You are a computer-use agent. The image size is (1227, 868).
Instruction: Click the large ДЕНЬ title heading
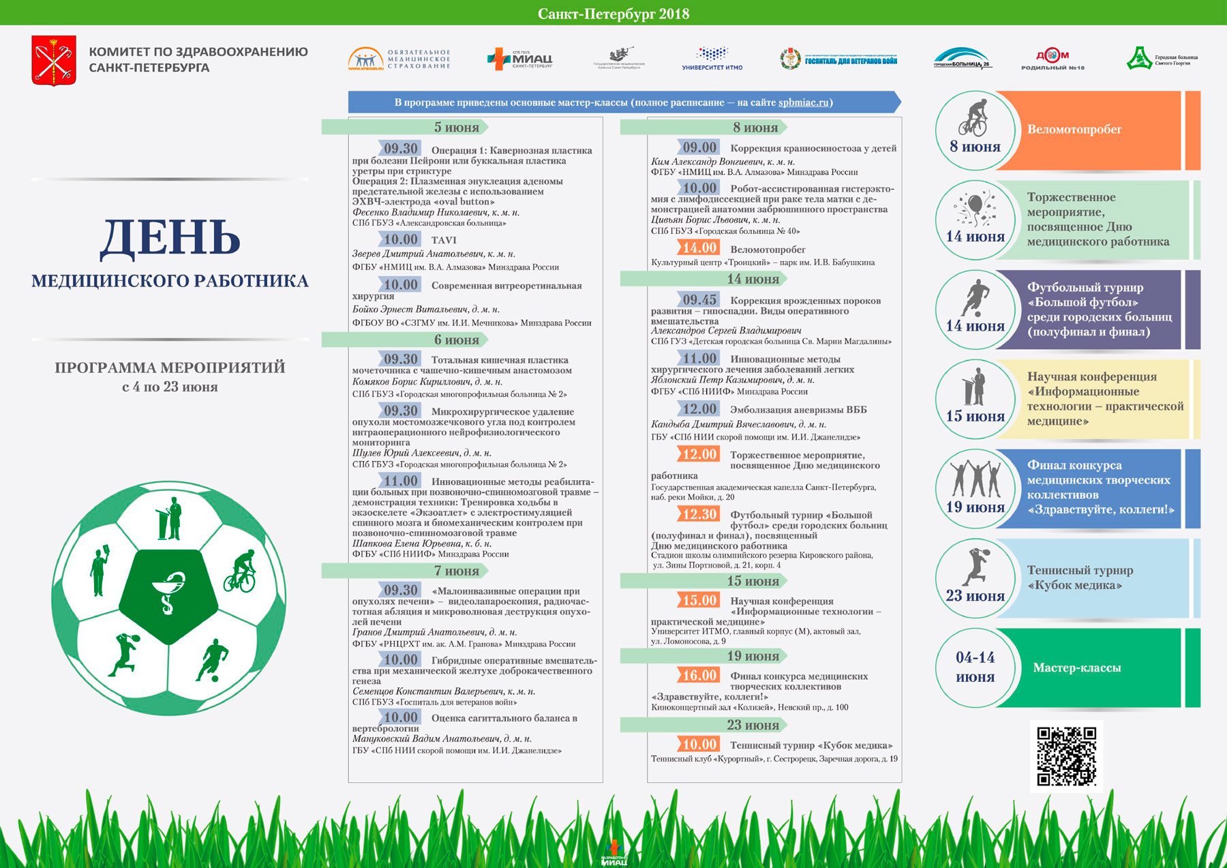tap(170, 239)
